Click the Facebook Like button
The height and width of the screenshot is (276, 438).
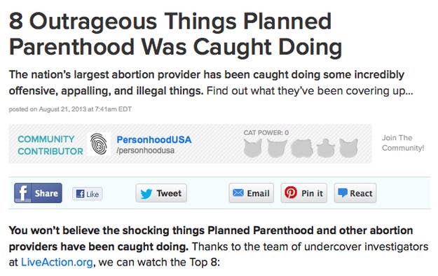point(88,193)
